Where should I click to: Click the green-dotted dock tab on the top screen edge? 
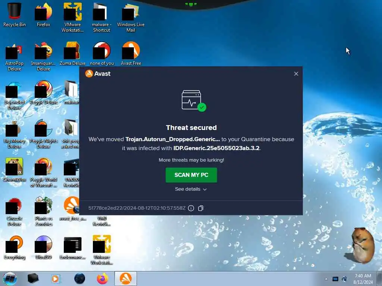pyautogui.click(x=191, y=4)
